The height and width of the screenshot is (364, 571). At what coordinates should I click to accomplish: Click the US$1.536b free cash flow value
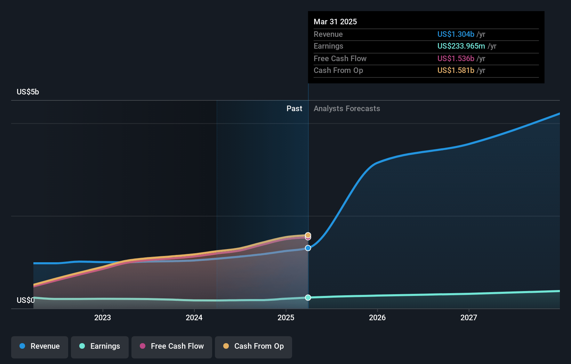[x=456, y=59]
